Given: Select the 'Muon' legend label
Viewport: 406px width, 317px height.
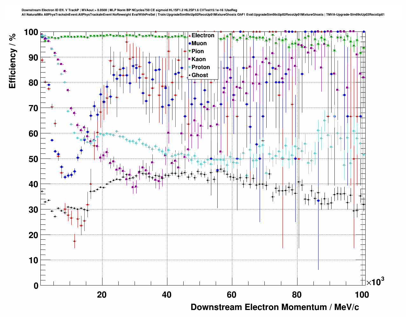Looking at the screenshot, I should pos(199,43).
